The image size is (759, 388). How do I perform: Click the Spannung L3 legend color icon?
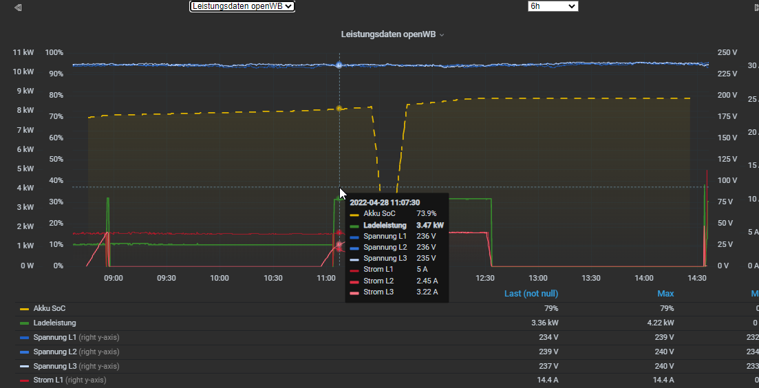click(25, 366)
